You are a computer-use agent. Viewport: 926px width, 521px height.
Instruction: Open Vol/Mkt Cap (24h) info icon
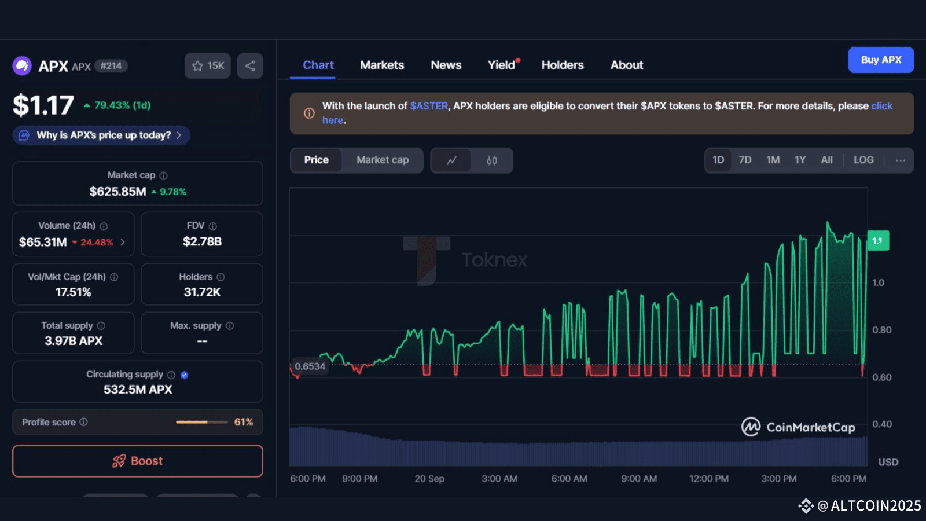(x=114, y=277)
